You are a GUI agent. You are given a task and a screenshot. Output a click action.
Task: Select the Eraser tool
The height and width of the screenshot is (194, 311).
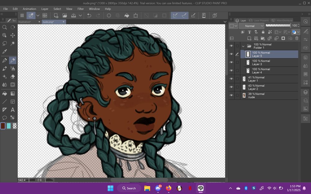[13, 77]
